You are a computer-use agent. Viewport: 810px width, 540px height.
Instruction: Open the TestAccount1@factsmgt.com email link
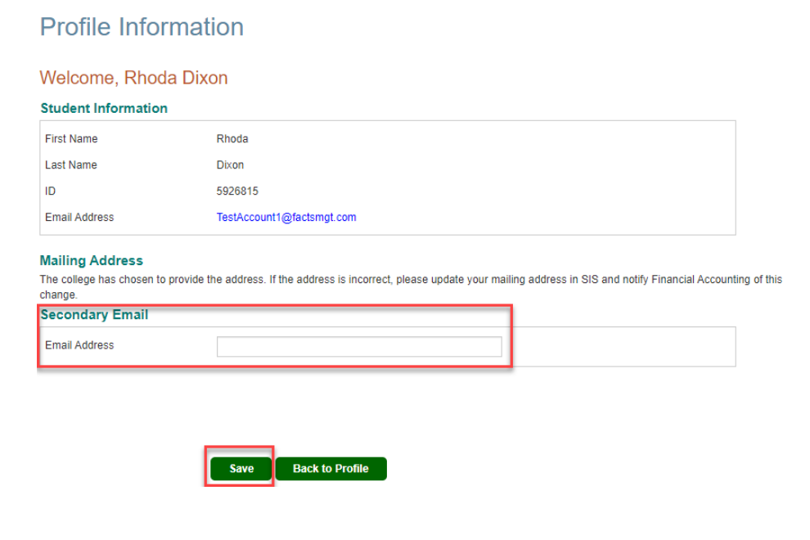pos(286,218)
